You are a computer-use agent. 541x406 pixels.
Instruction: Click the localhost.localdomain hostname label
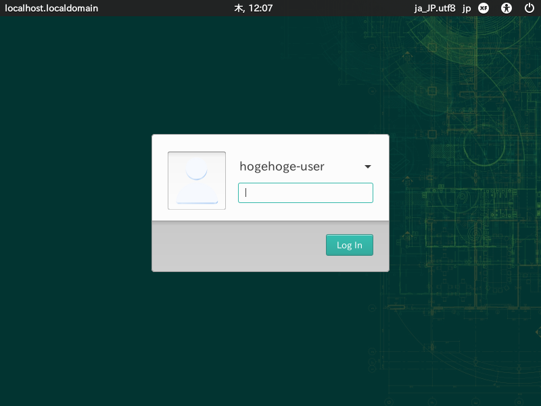tap(51, 8)
